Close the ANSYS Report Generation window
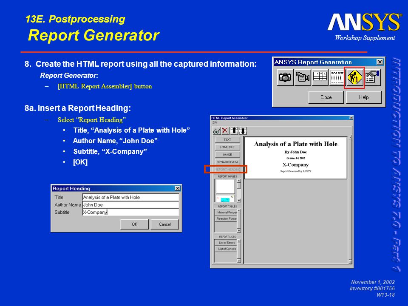The width and height of the screenshot is (408, 306). point(380,62)
